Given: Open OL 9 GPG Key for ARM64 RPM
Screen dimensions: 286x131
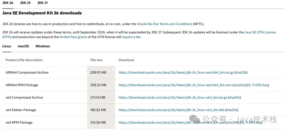Looking at the screenshot, I should click(258, 85).
